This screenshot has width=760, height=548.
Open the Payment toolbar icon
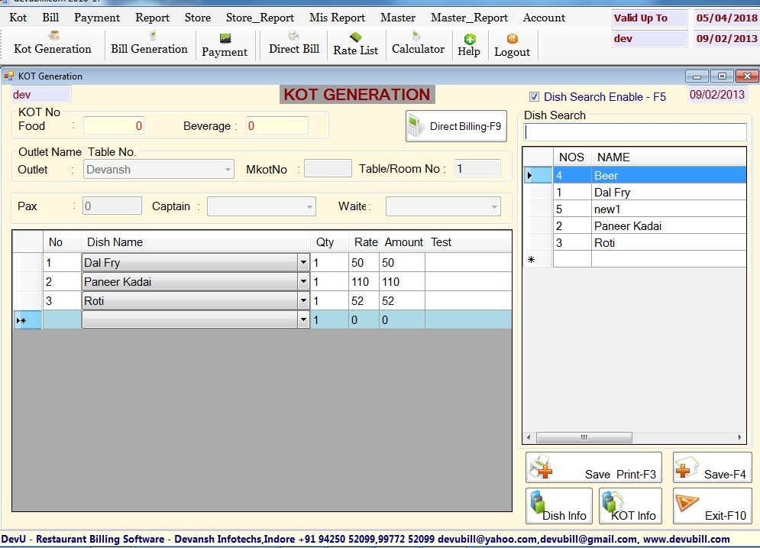[x=225, y=46]
